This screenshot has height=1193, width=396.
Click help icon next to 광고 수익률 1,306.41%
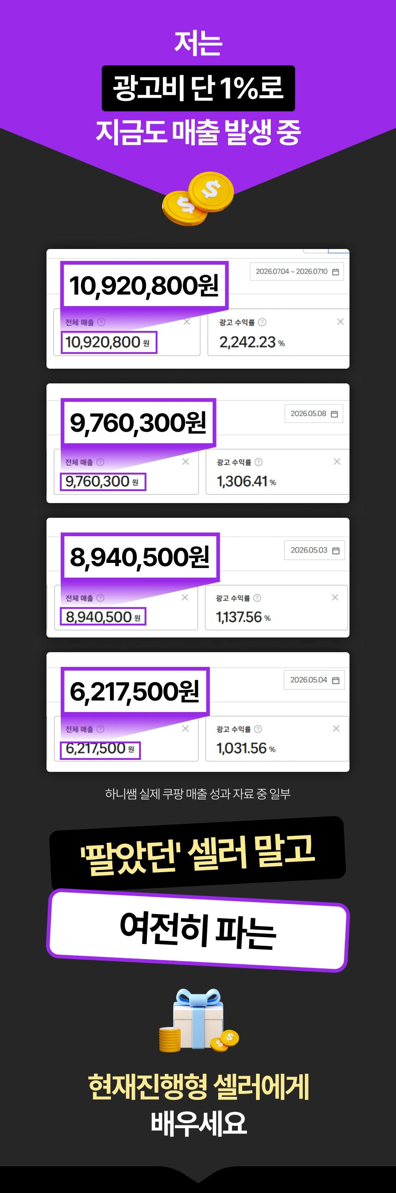259,462
